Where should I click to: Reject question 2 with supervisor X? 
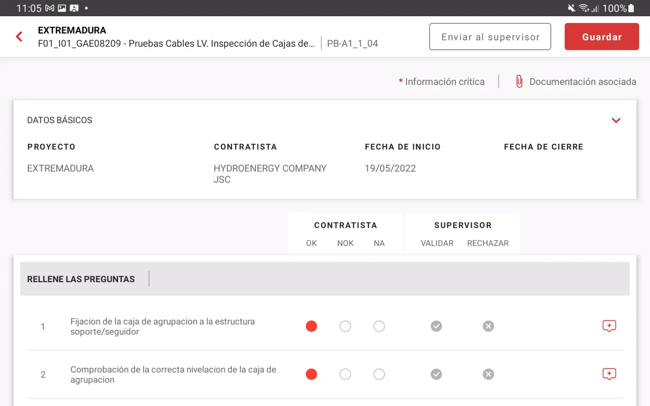(488, 374)
